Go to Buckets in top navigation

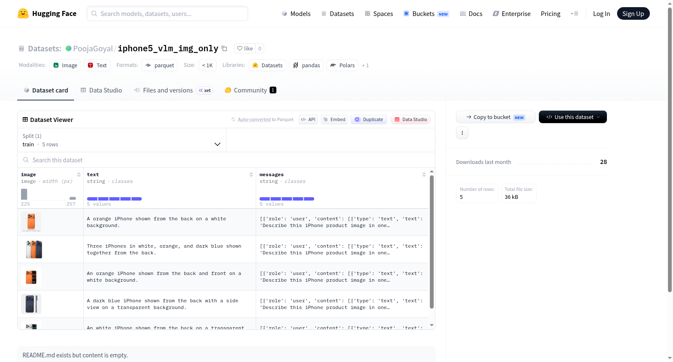coord(426,13)
